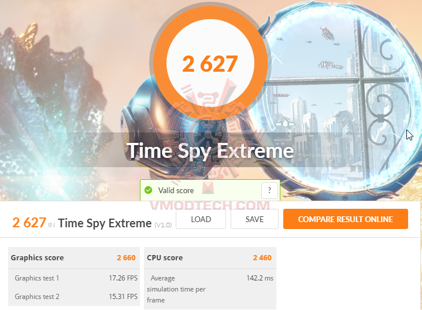The height and width of the screenshot is (310, 422).
Task: Click the orange 2 627 score circle
Action: tap(210, 63)
